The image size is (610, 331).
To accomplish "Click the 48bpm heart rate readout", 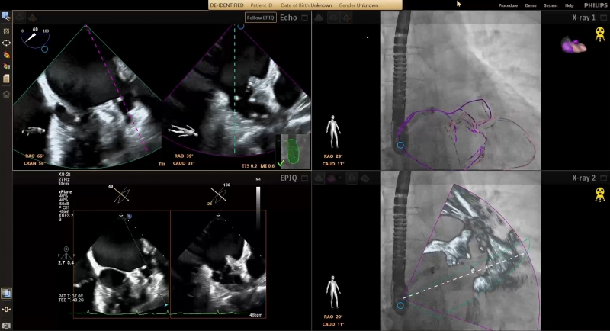I will tap(255, 315).
